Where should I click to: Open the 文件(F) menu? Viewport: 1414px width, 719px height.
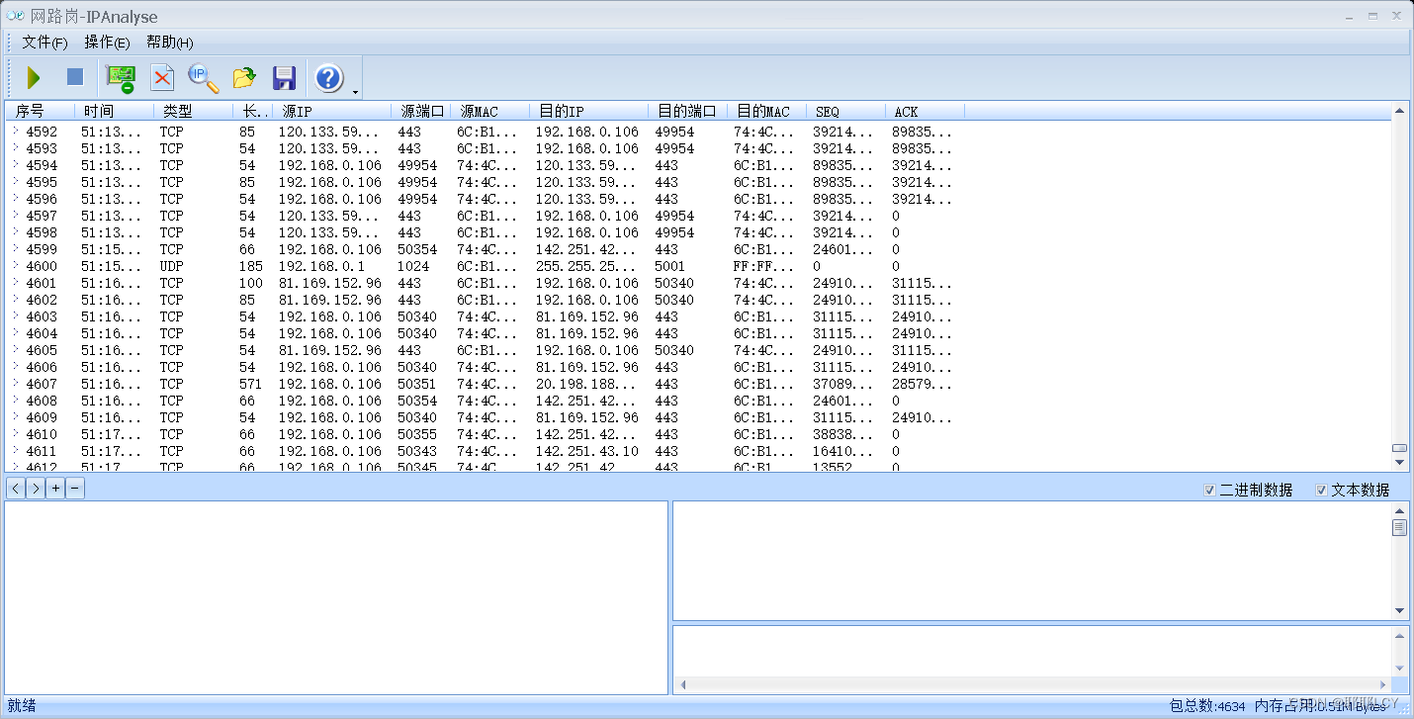coord(44,43)
